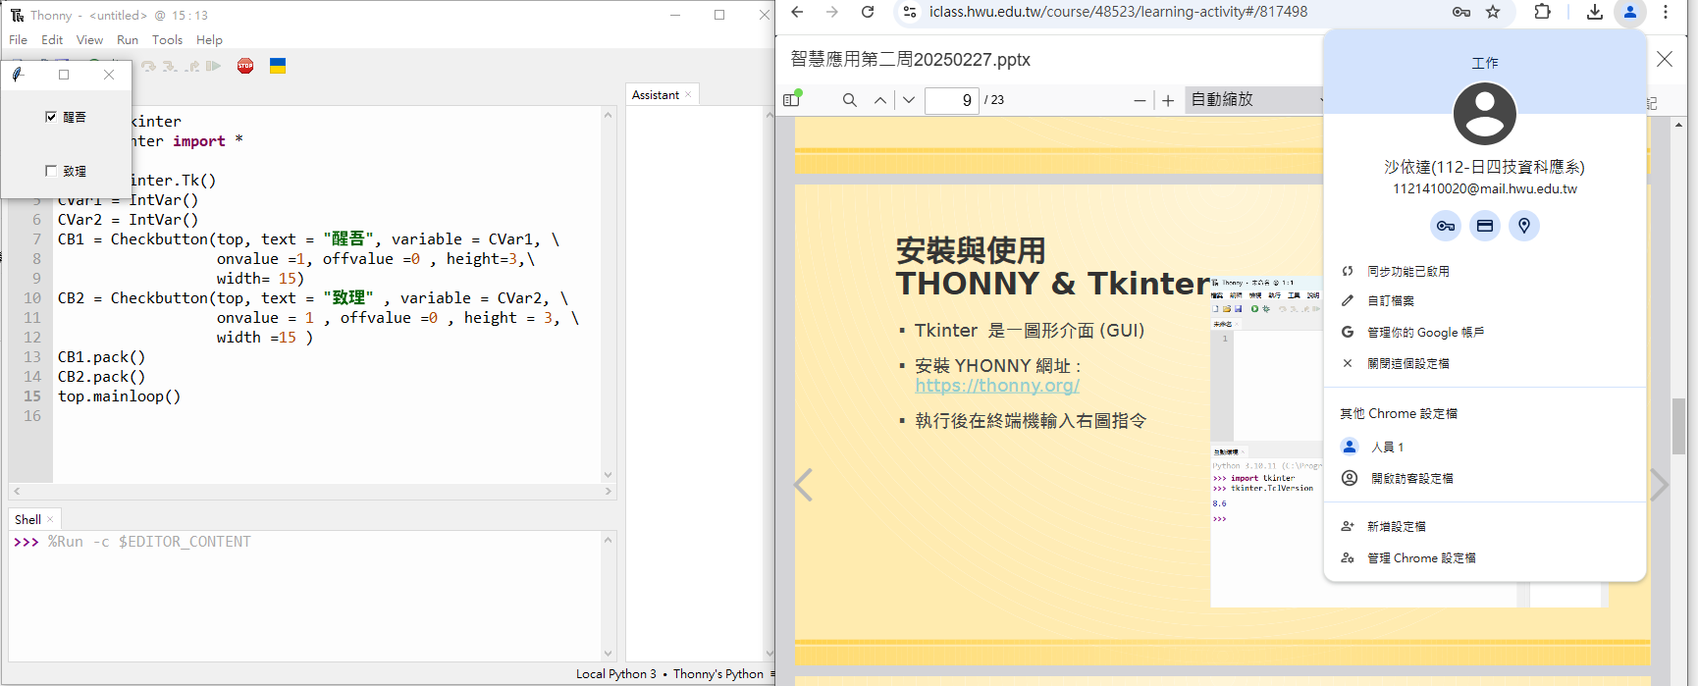Uncheck the 醒吾 checkbox
This screenshot has height=686, width=1698.
click(51, 117)
